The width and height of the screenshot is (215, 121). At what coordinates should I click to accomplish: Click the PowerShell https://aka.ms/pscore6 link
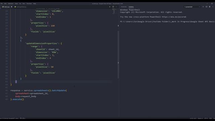point(174,17)
